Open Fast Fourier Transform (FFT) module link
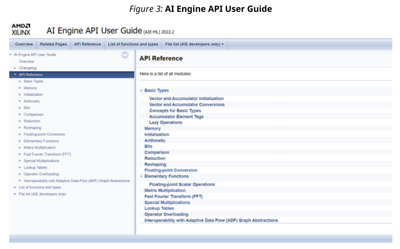 tap(173, 196)
